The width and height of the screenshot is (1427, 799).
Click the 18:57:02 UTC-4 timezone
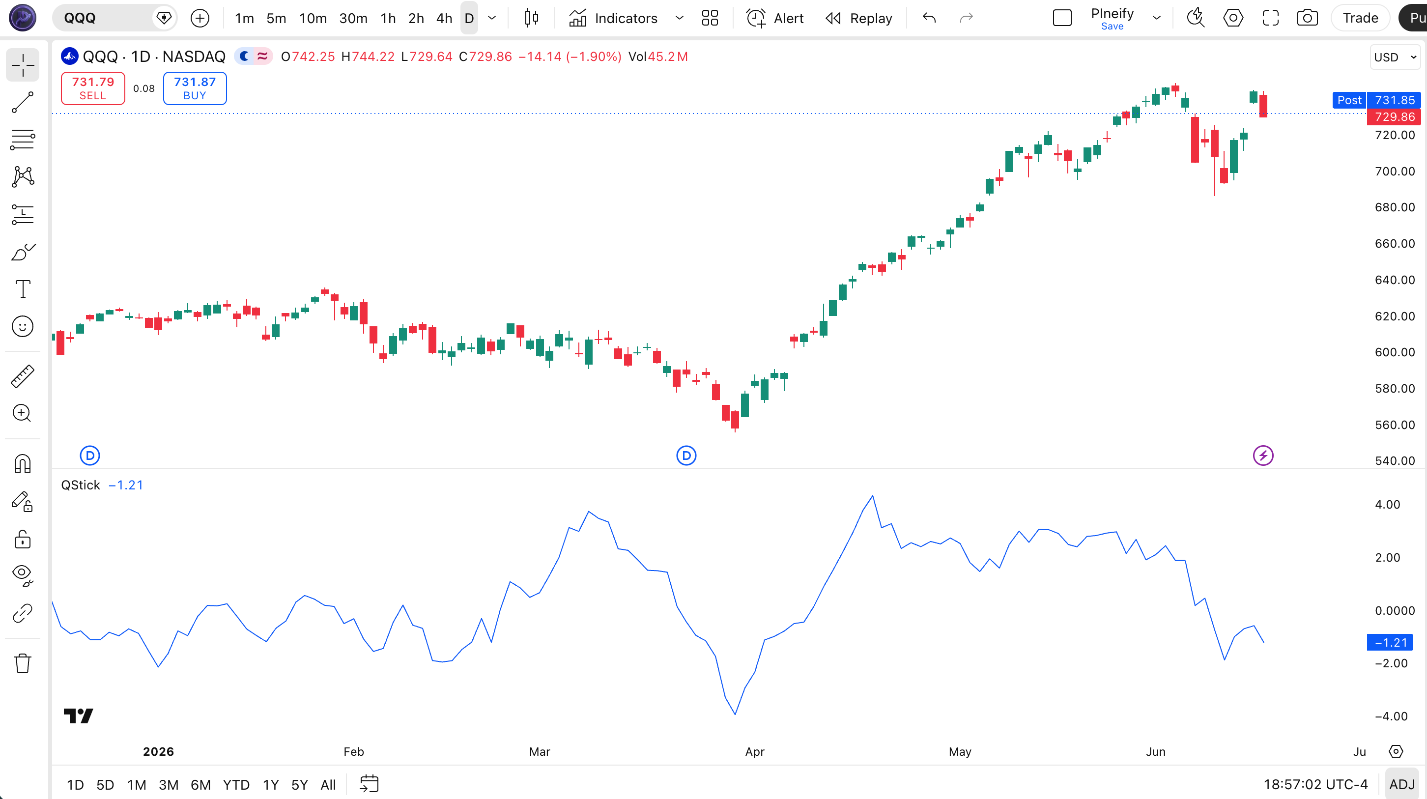click(x=1315, y=785)
